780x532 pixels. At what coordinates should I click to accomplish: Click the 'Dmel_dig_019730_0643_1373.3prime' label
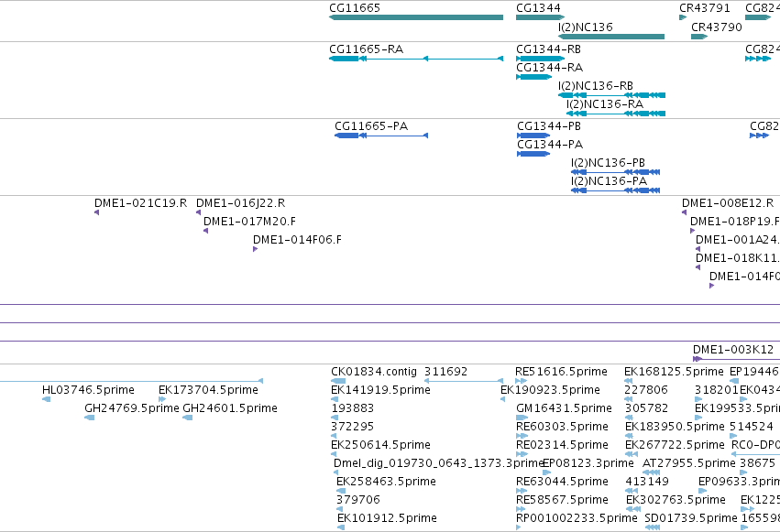438,463
